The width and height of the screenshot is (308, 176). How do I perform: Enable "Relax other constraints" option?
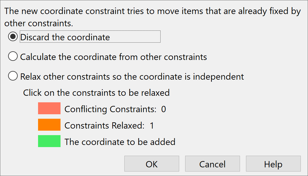pos(13,76)
